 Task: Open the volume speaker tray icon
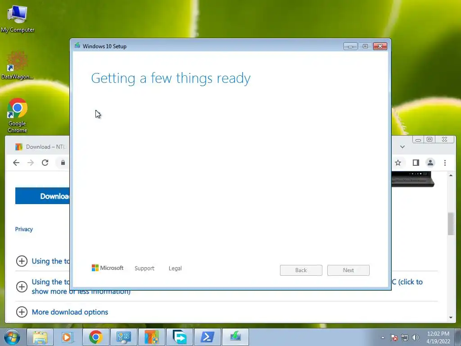[416, 337]
